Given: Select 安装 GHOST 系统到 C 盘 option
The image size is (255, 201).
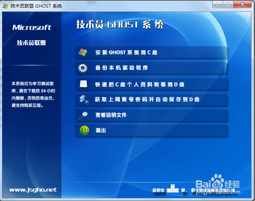Looking at the screenshot, I should (151, 52).
